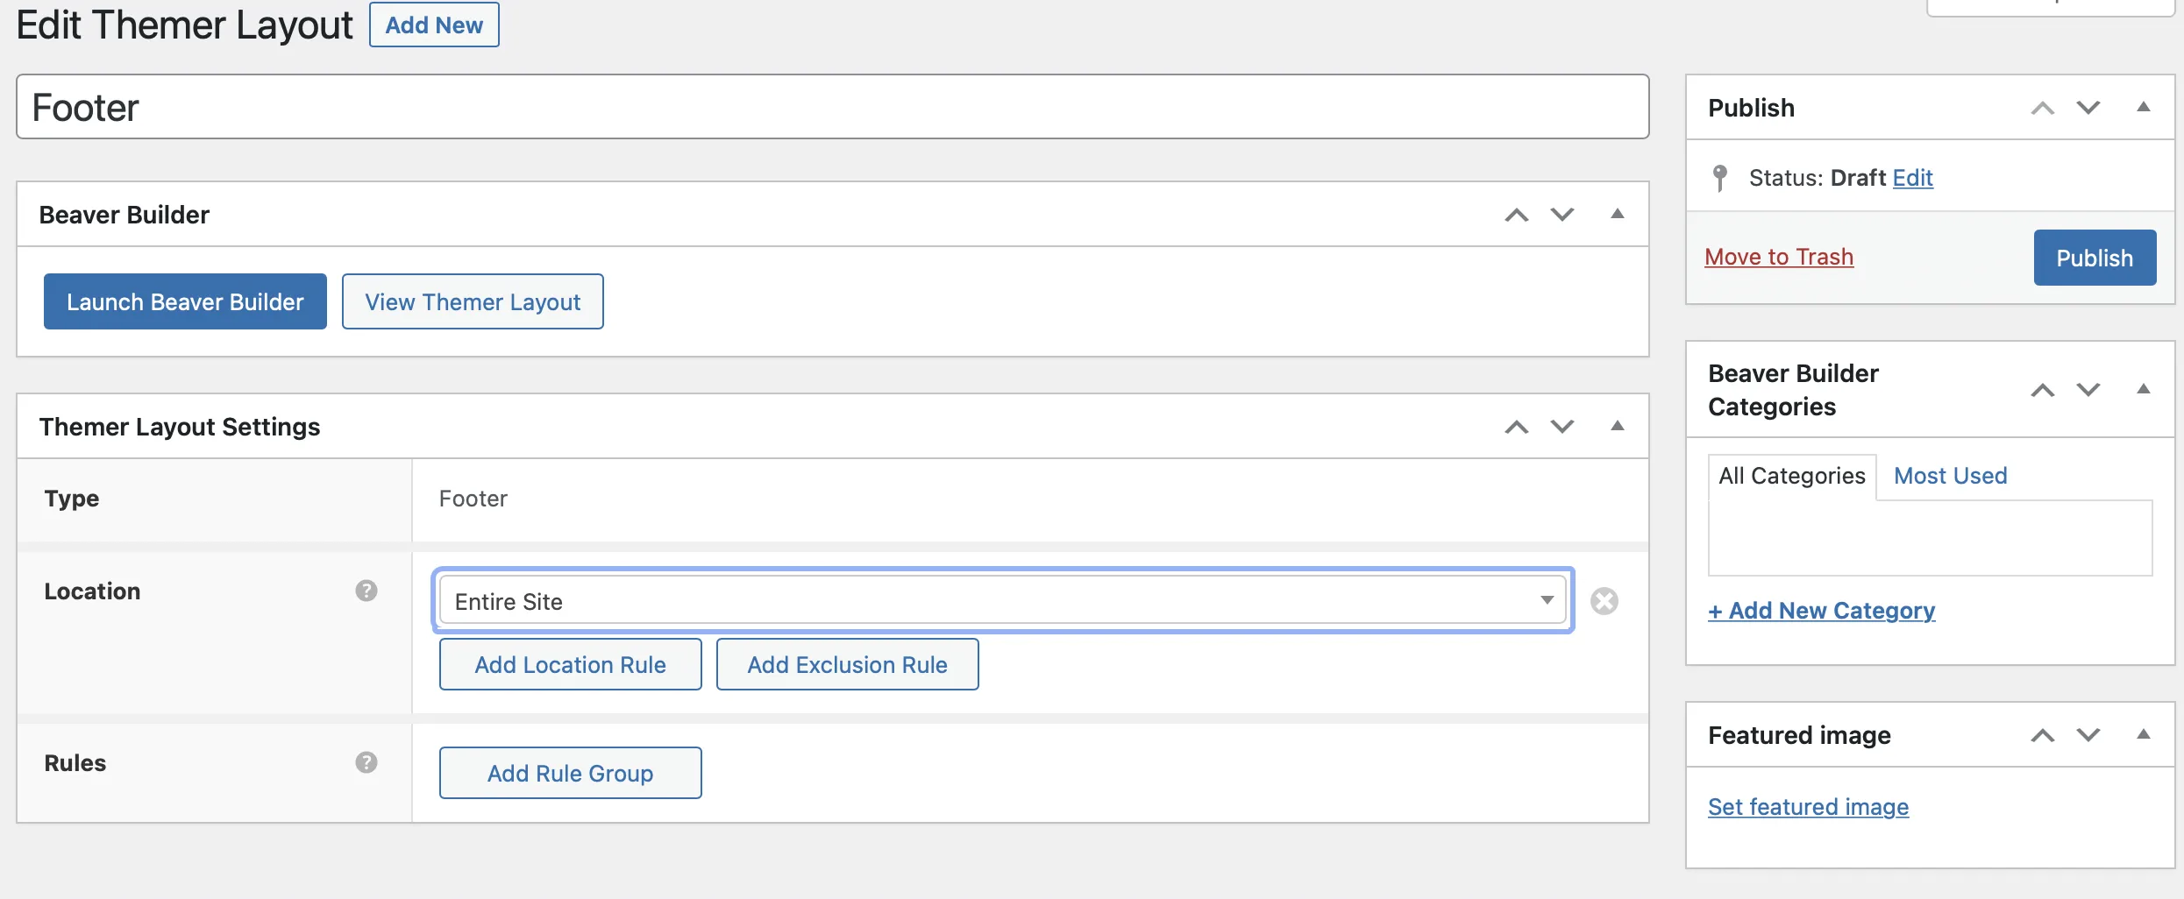Move Featured image panel down

coord(2088,735)
